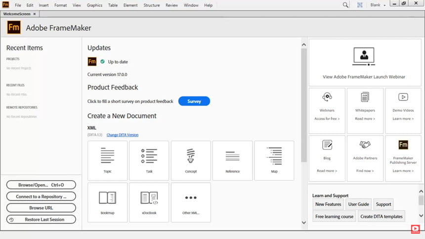Create a new Concept XML document
This screenshot has width=425, height=239.
coord(191,161)
